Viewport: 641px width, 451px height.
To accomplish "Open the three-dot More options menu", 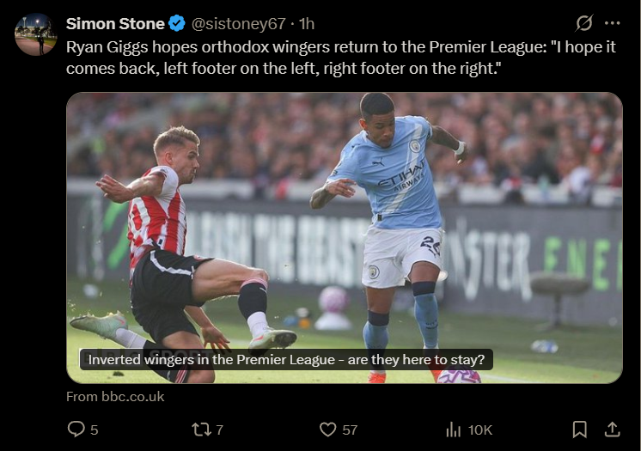I will click(x=612, y=23).
